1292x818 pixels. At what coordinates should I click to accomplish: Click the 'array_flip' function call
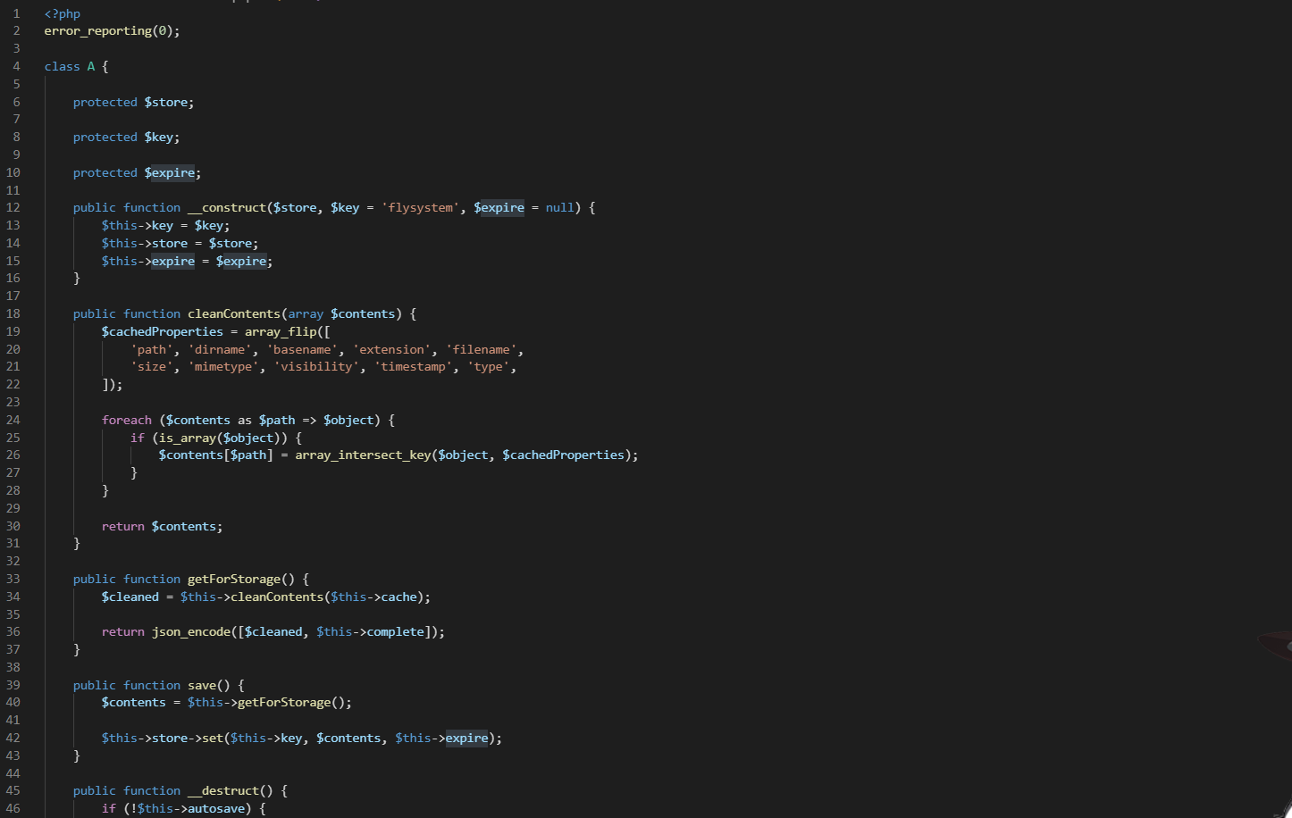pos(281,332)
